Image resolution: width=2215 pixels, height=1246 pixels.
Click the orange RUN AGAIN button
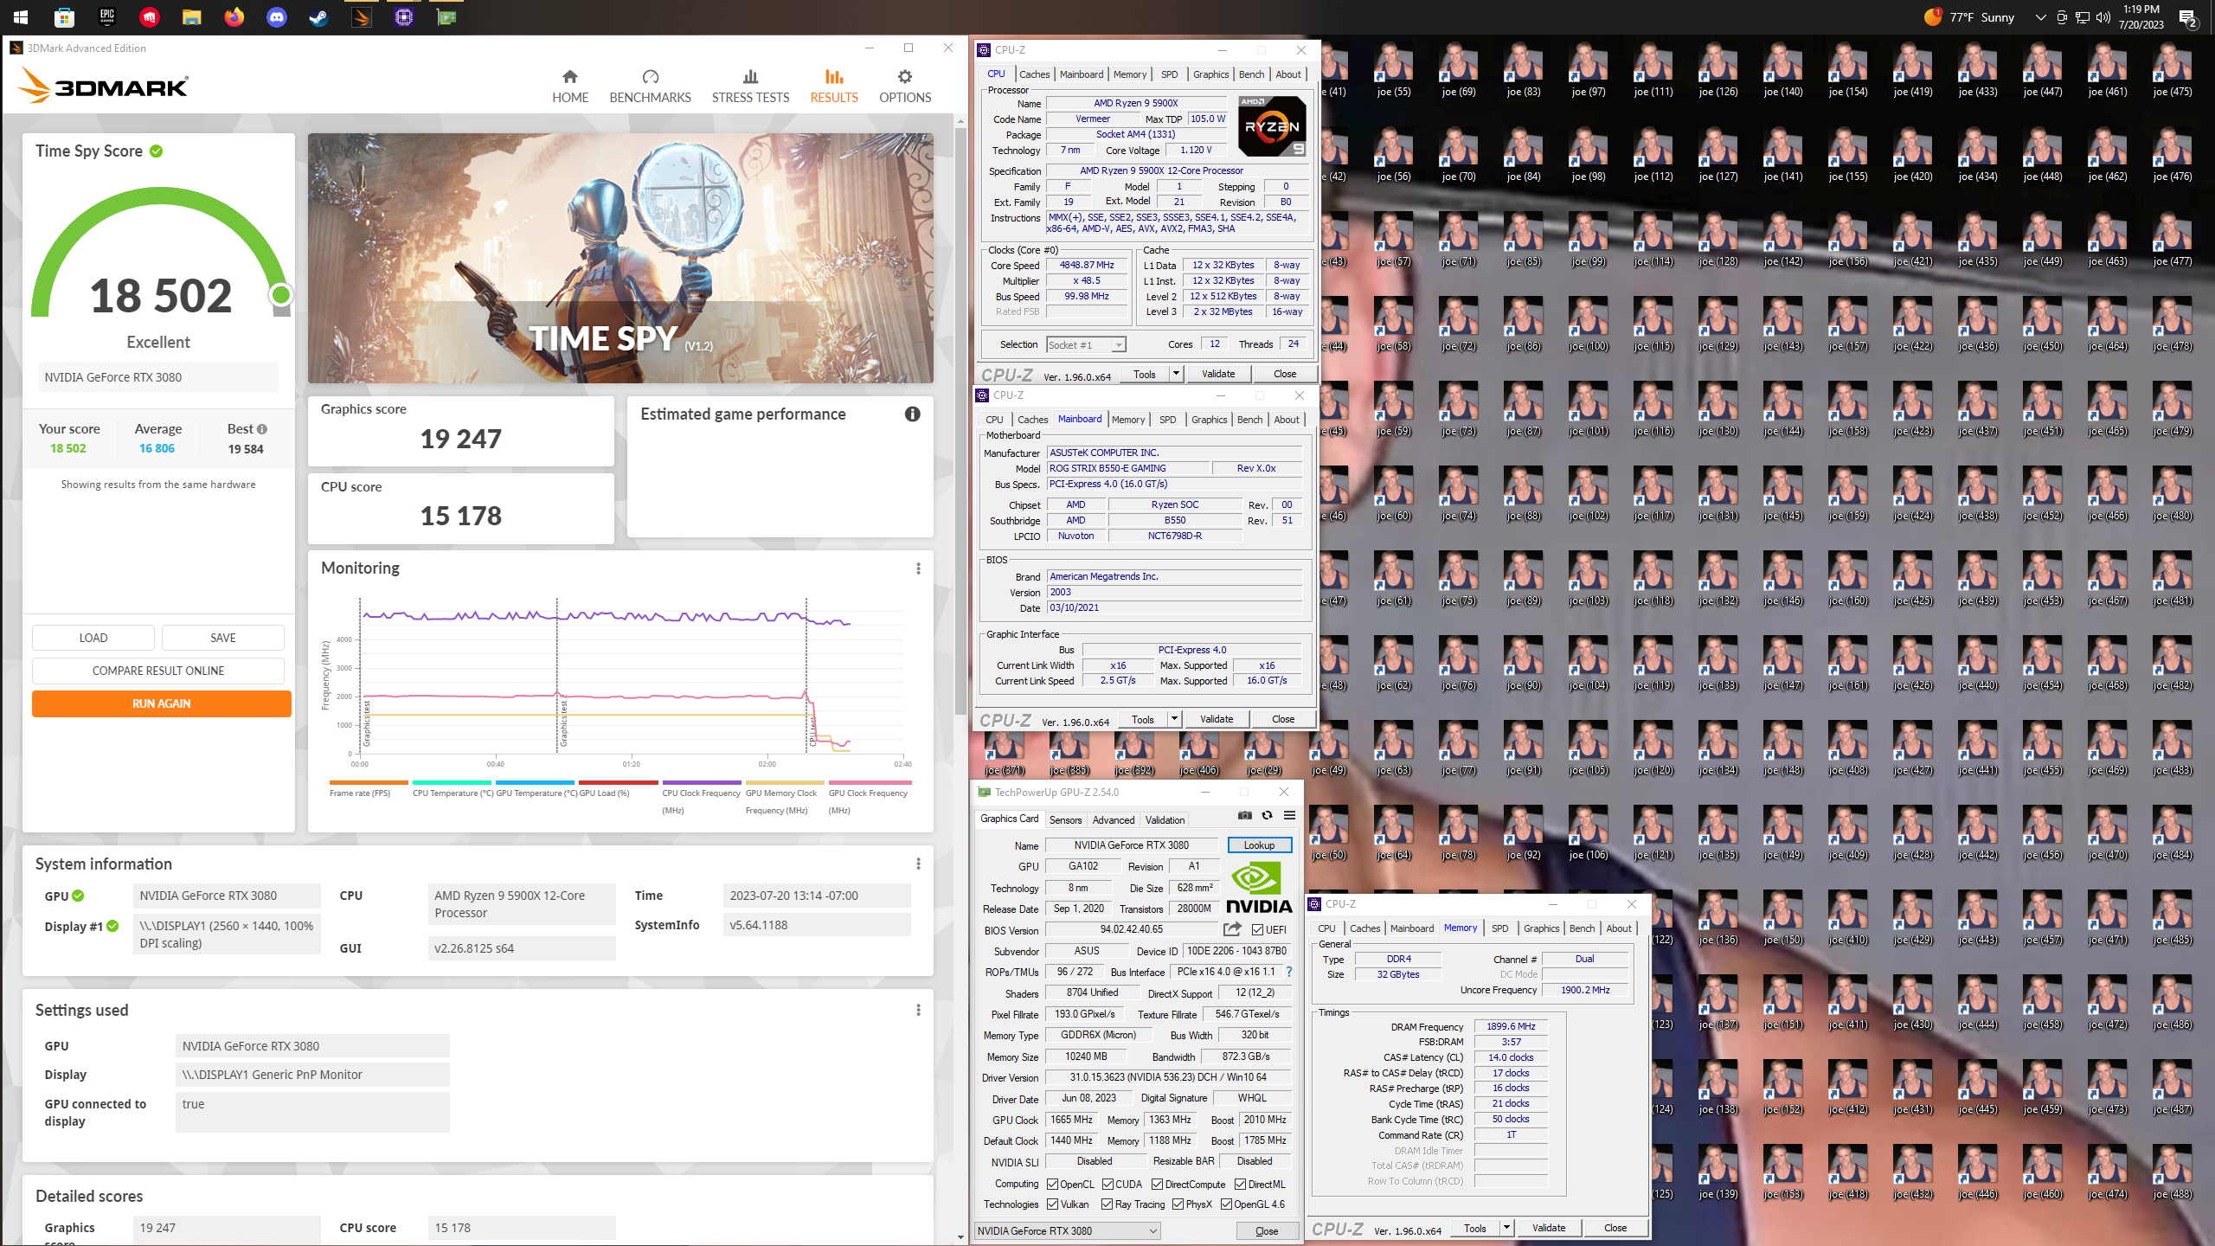tap(162, 703)
